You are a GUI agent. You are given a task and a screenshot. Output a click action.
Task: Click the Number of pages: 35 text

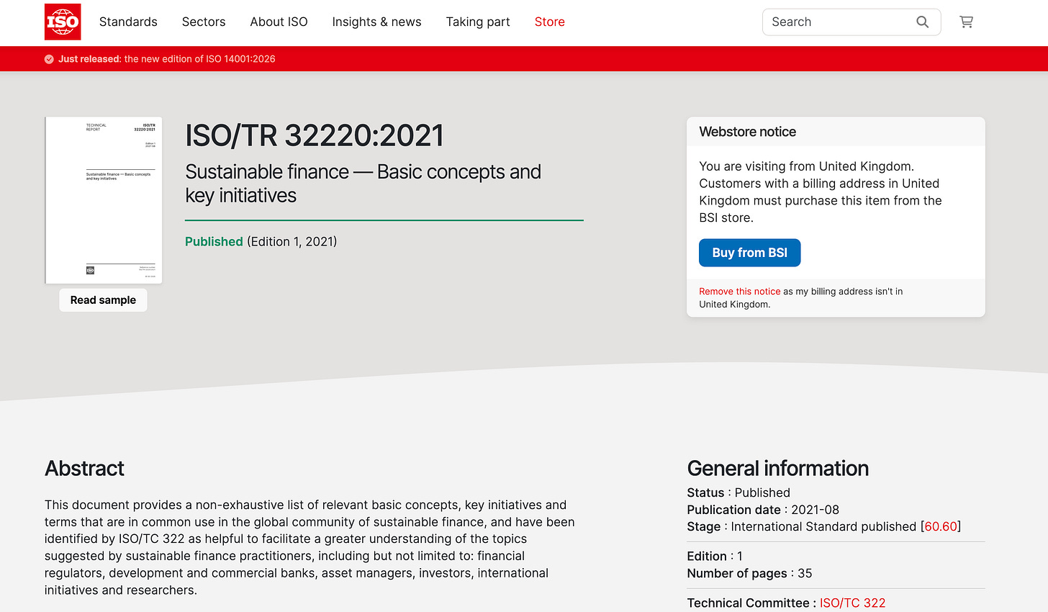point(749,574)
